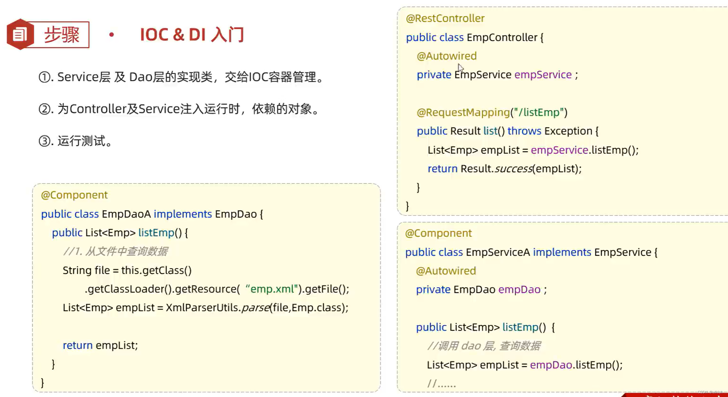Click 'public List<Emp> listEmp() {' in EmpDaoA

point(120,233)
